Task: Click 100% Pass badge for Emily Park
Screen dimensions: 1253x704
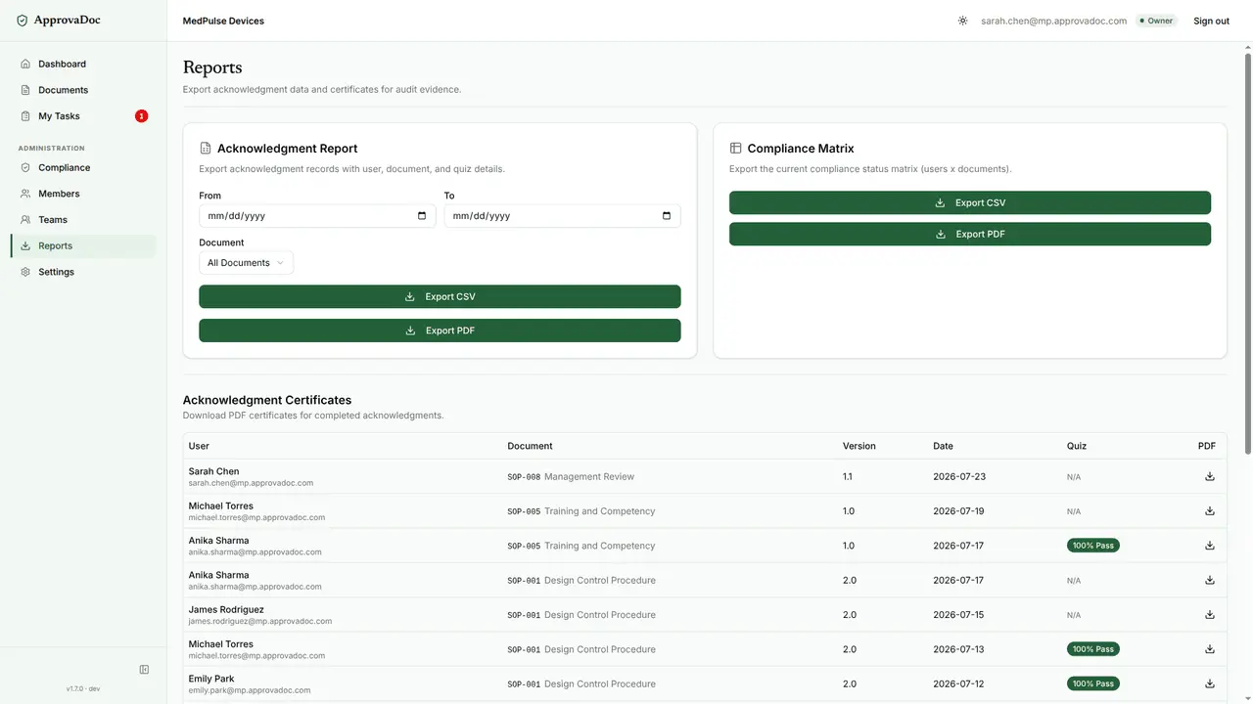Action: tap(1093, 683)
